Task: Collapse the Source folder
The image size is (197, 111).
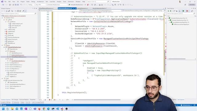Action: pyautogui.click(x=2, y=45)
